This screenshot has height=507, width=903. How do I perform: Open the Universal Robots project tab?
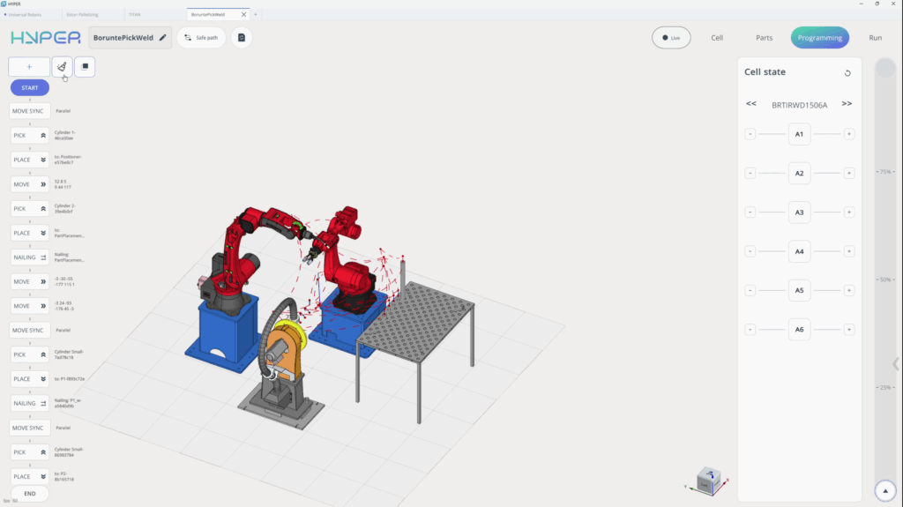pos(23,14)
